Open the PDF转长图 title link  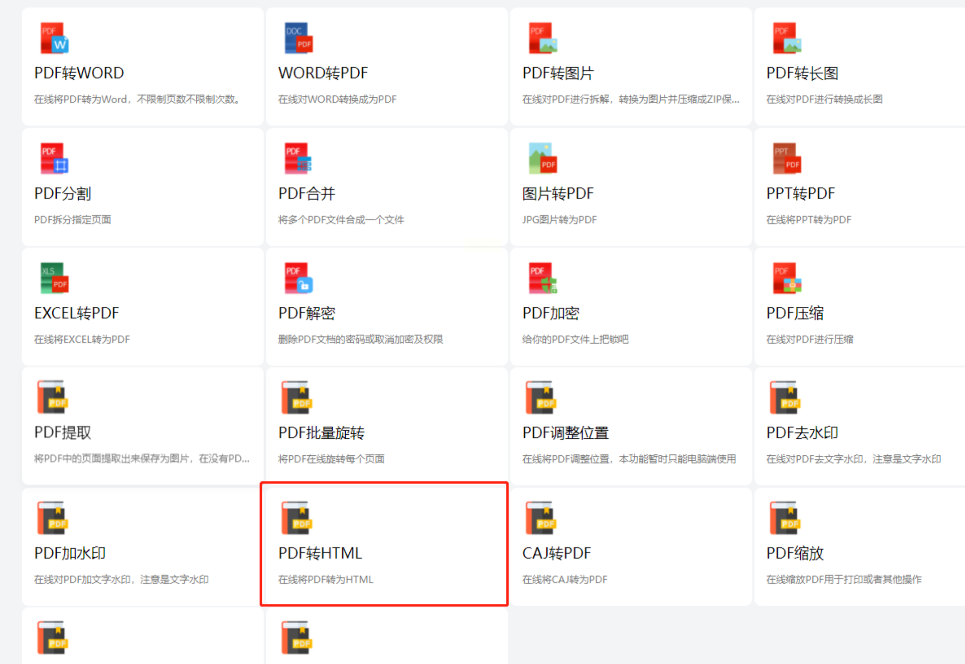pos(802,73)
